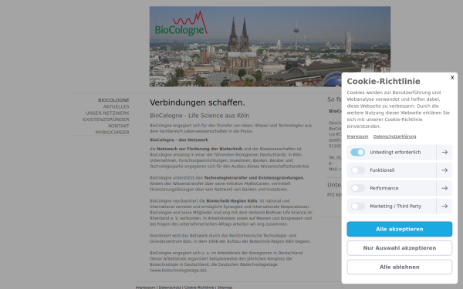
Task: Click the BioCologne logo in header
Action: [181, 24]
